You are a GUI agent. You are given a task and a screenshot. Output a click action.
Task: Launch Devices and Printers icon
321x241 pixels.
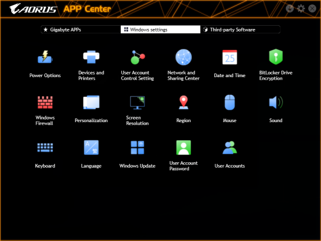(x=91, y=57)
